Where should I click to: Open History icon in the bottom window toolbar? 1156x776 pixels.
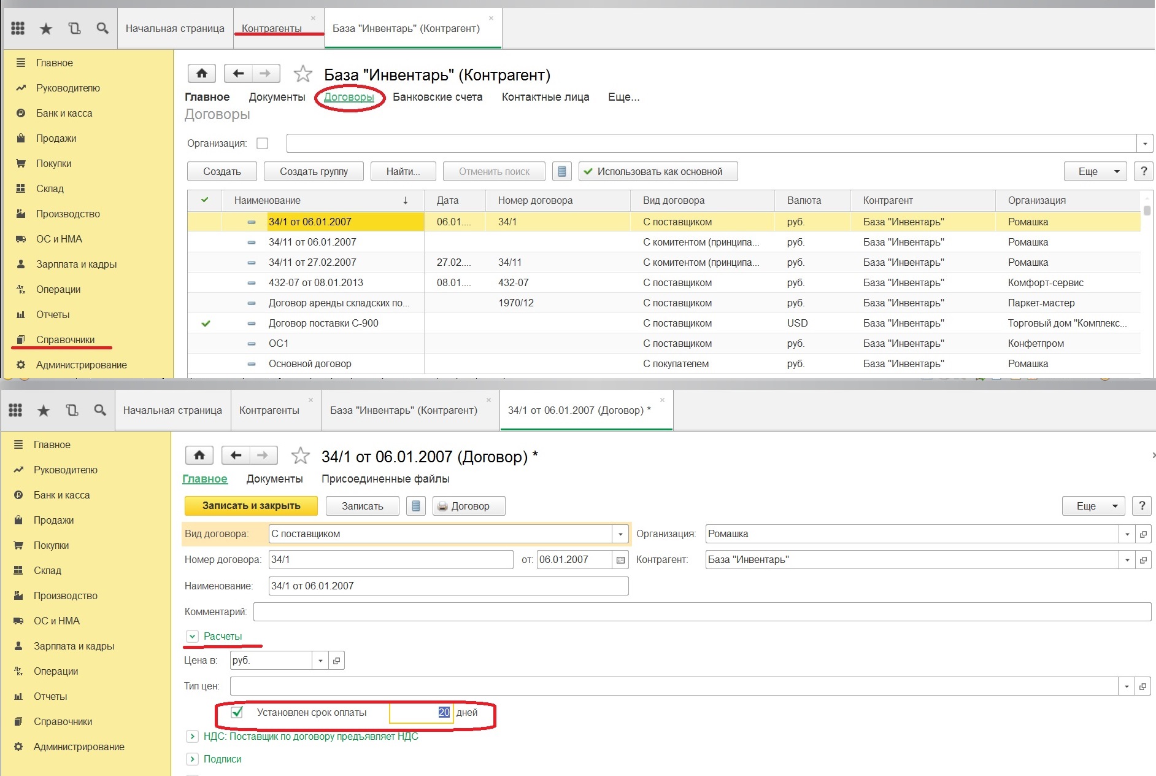tap(72, 410)
